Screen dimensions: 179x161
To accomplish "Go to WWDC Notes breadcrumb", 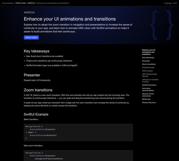I will (21, 3).
